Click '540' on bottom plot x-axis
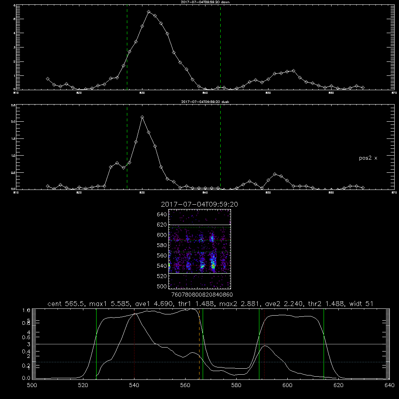 coord(134,385)
